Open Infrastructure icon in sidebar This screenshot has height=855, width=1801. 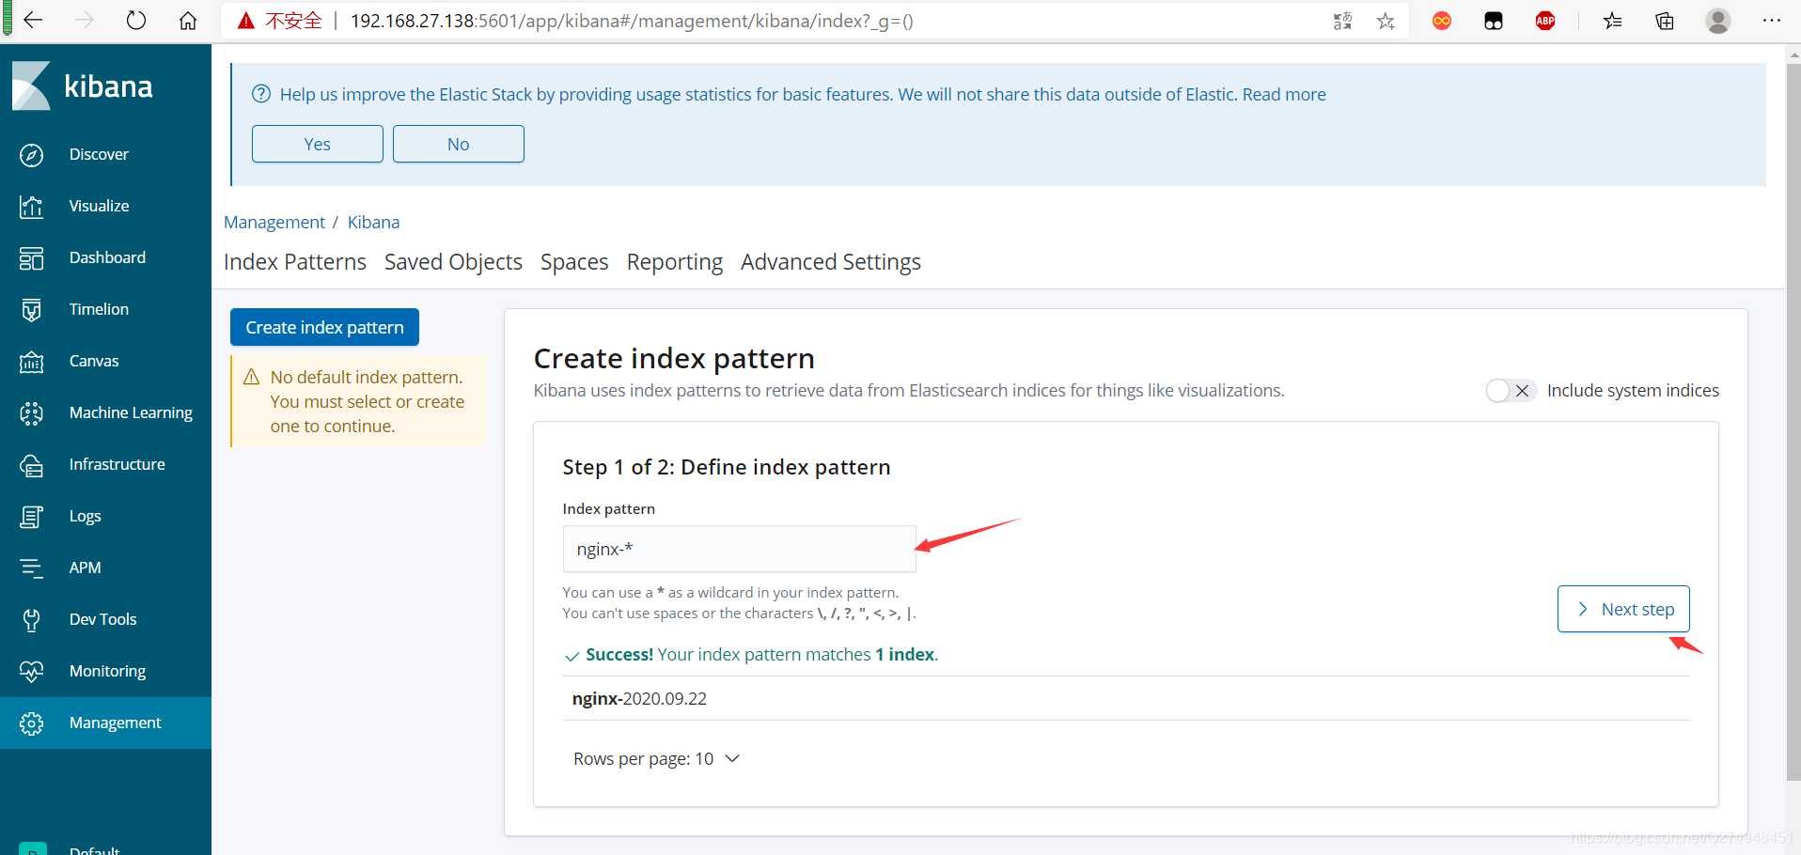pos(32,465)
